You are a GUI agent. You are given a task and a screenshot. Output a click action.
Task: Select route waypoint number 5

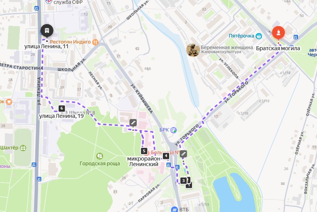click(x=144, y=151)
